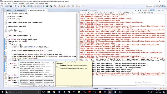The height and width of the screenshot is (94, 167).
Task: Open the Project menu
Action: point(32,3)
